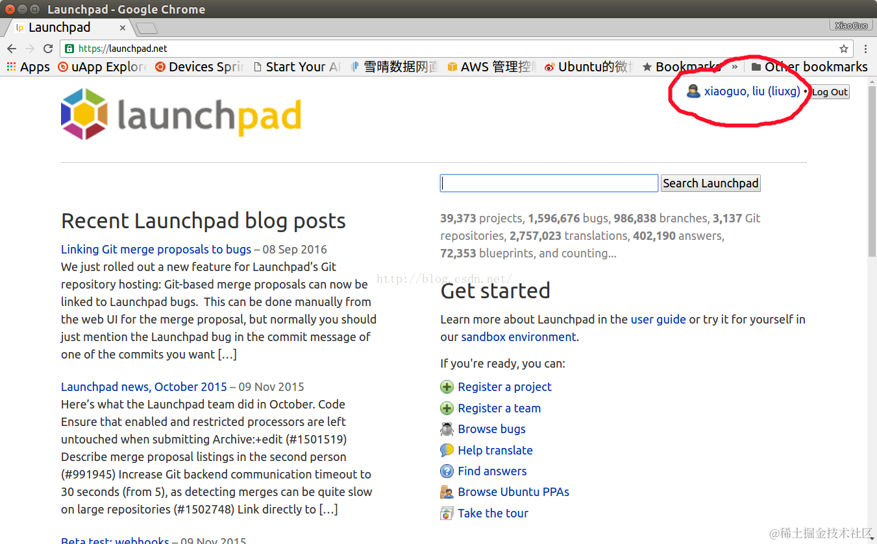Click the Get started heading
Screen dimensions: 877x544
click(495, 290)
